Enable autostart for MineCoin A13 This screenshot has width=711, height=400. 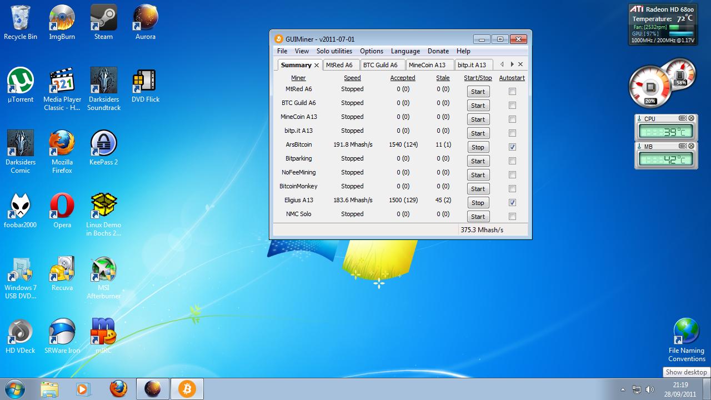coord(512,119)
